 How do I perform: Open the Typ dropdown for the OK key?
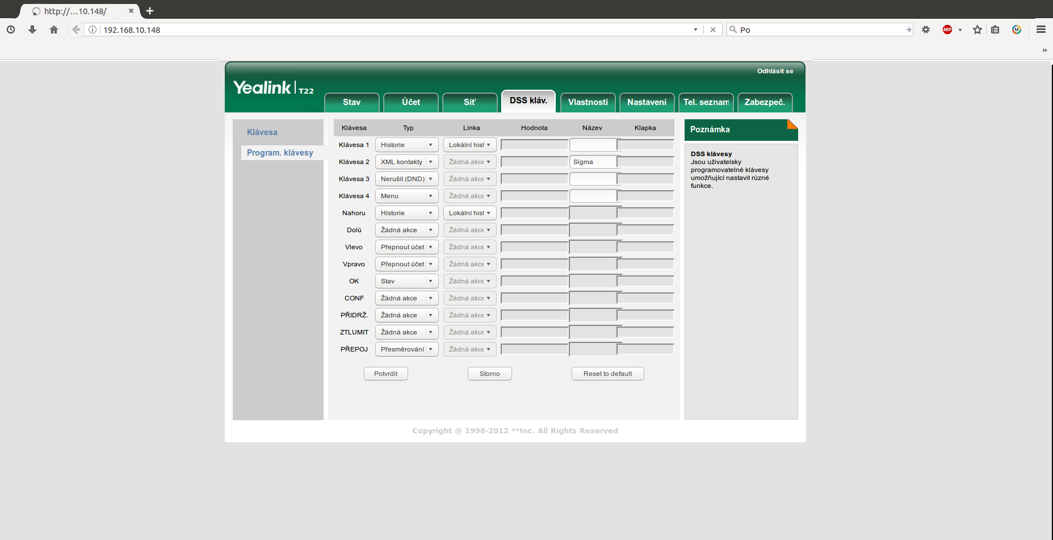pos(406,281)
